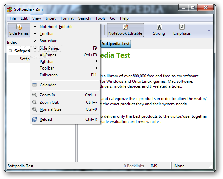
Task: Select child Softp page in index tree
Action: point(24,59)
